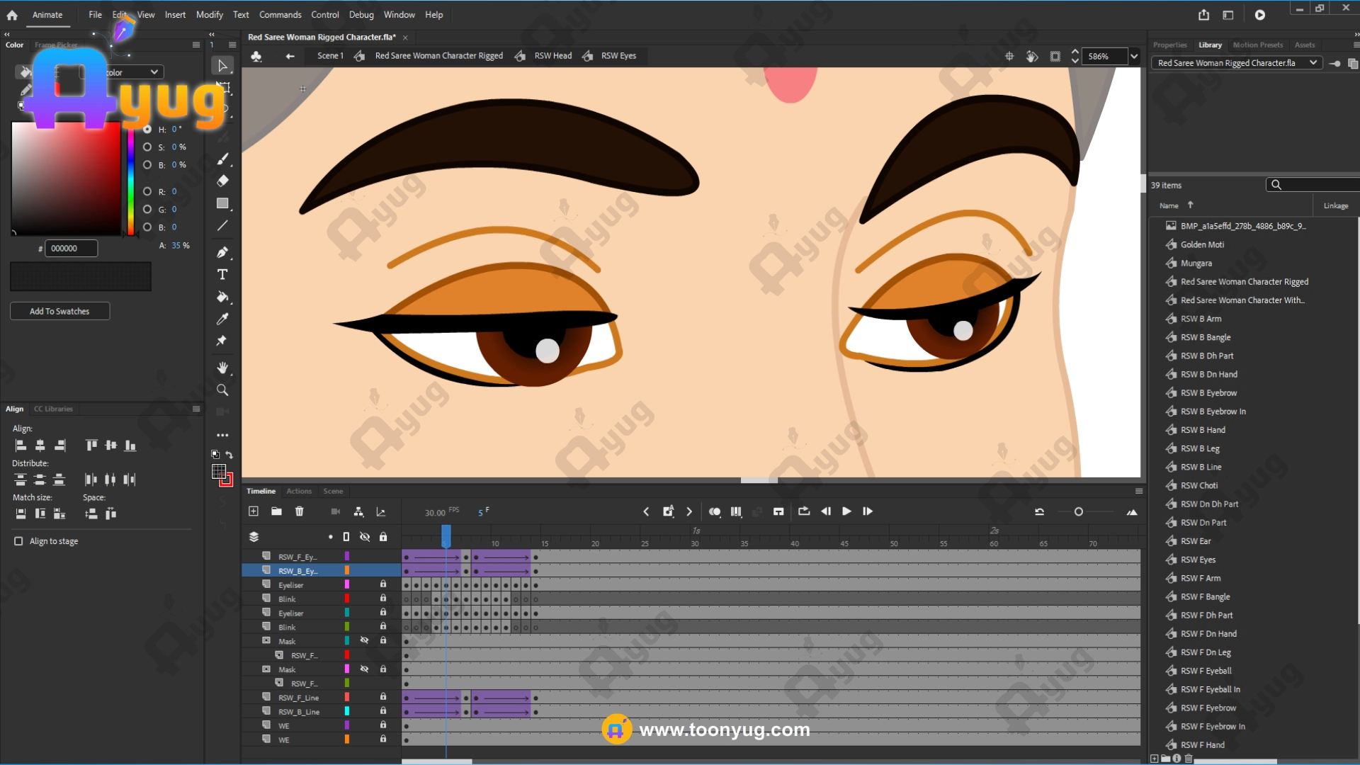This screenshot has height=765, width=1360.
Task: Click the New Layer icon in timeline
Action: 254,511
